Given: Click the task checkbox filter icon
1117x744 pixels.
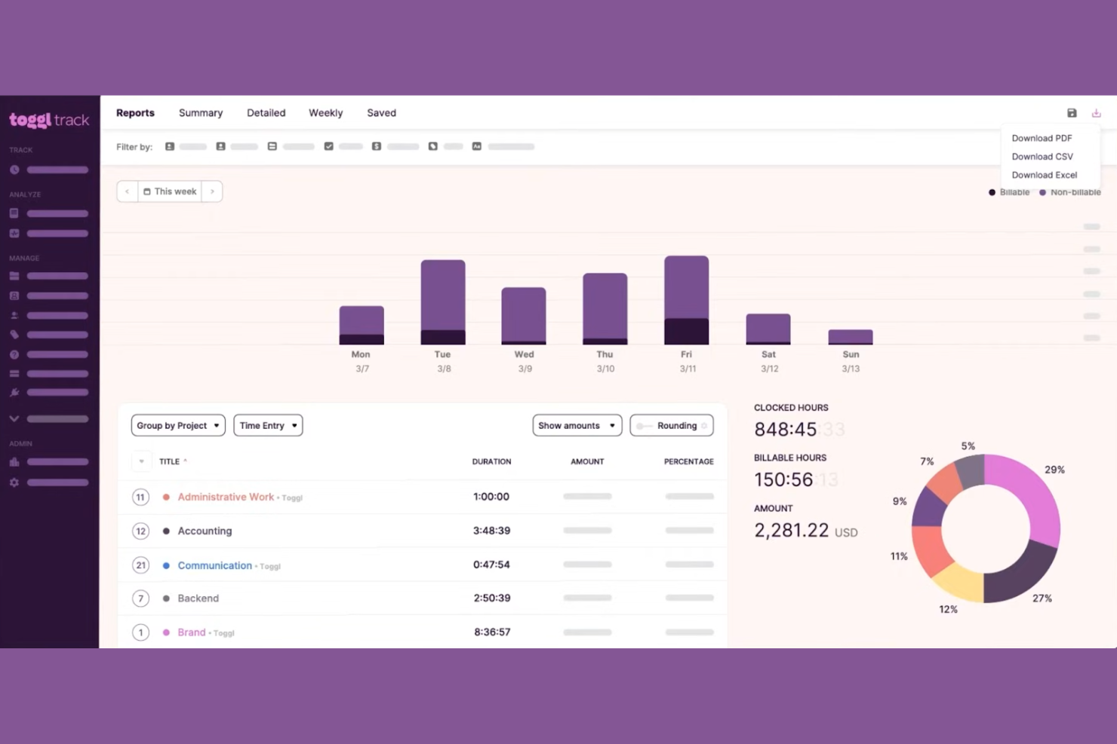Looking at the screenshot, I should [x=328, y=146].
